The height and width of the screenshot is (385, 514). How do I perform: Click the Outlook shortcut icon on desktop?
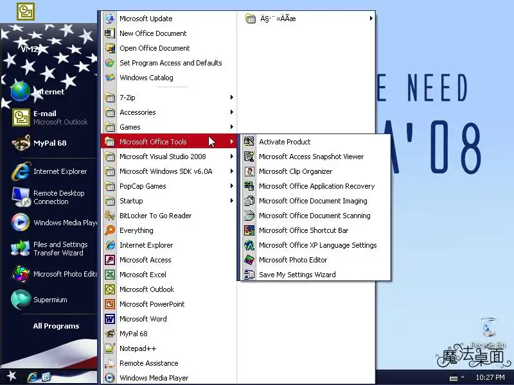26,11
